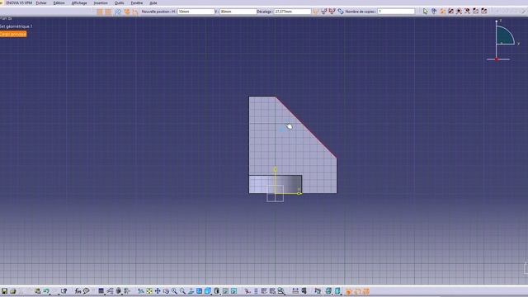528x297 pixels.
Task: Select the arrow selection pointer tool
Action: (426, 12)
